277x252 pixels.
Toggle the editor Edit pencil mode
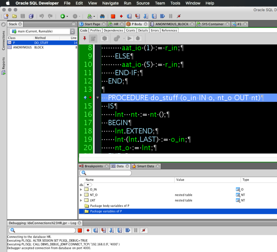(x=93, y=38)
